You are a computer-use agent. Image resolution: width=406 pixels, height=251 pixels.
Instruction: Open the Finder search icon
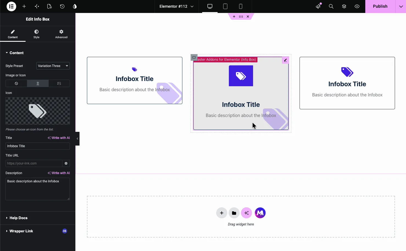click(331, 6)
